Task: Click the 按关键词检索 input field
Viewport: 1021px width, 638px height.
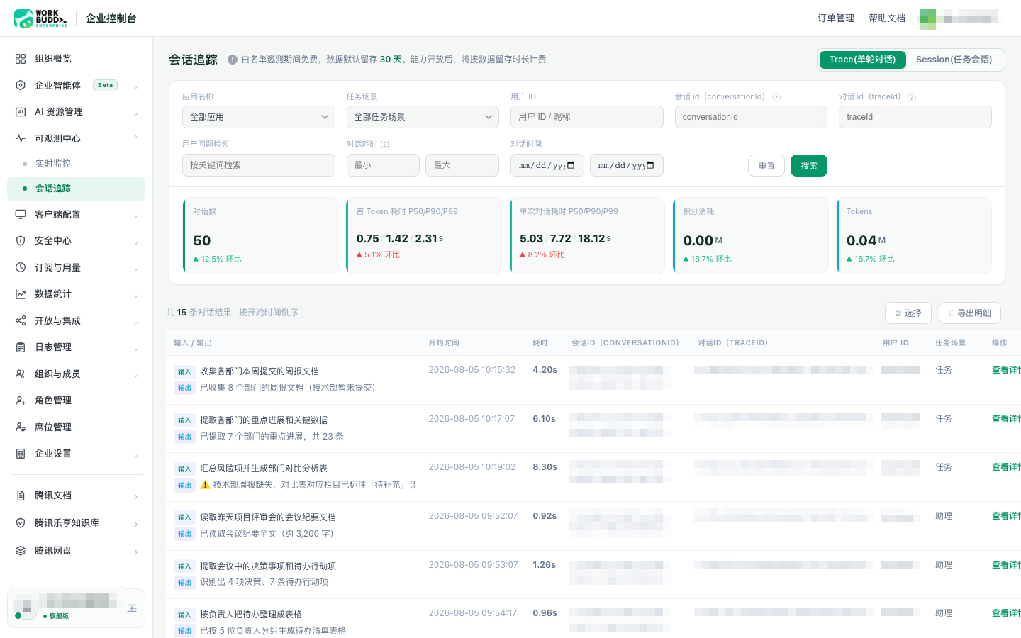Action: pos(259,165)
